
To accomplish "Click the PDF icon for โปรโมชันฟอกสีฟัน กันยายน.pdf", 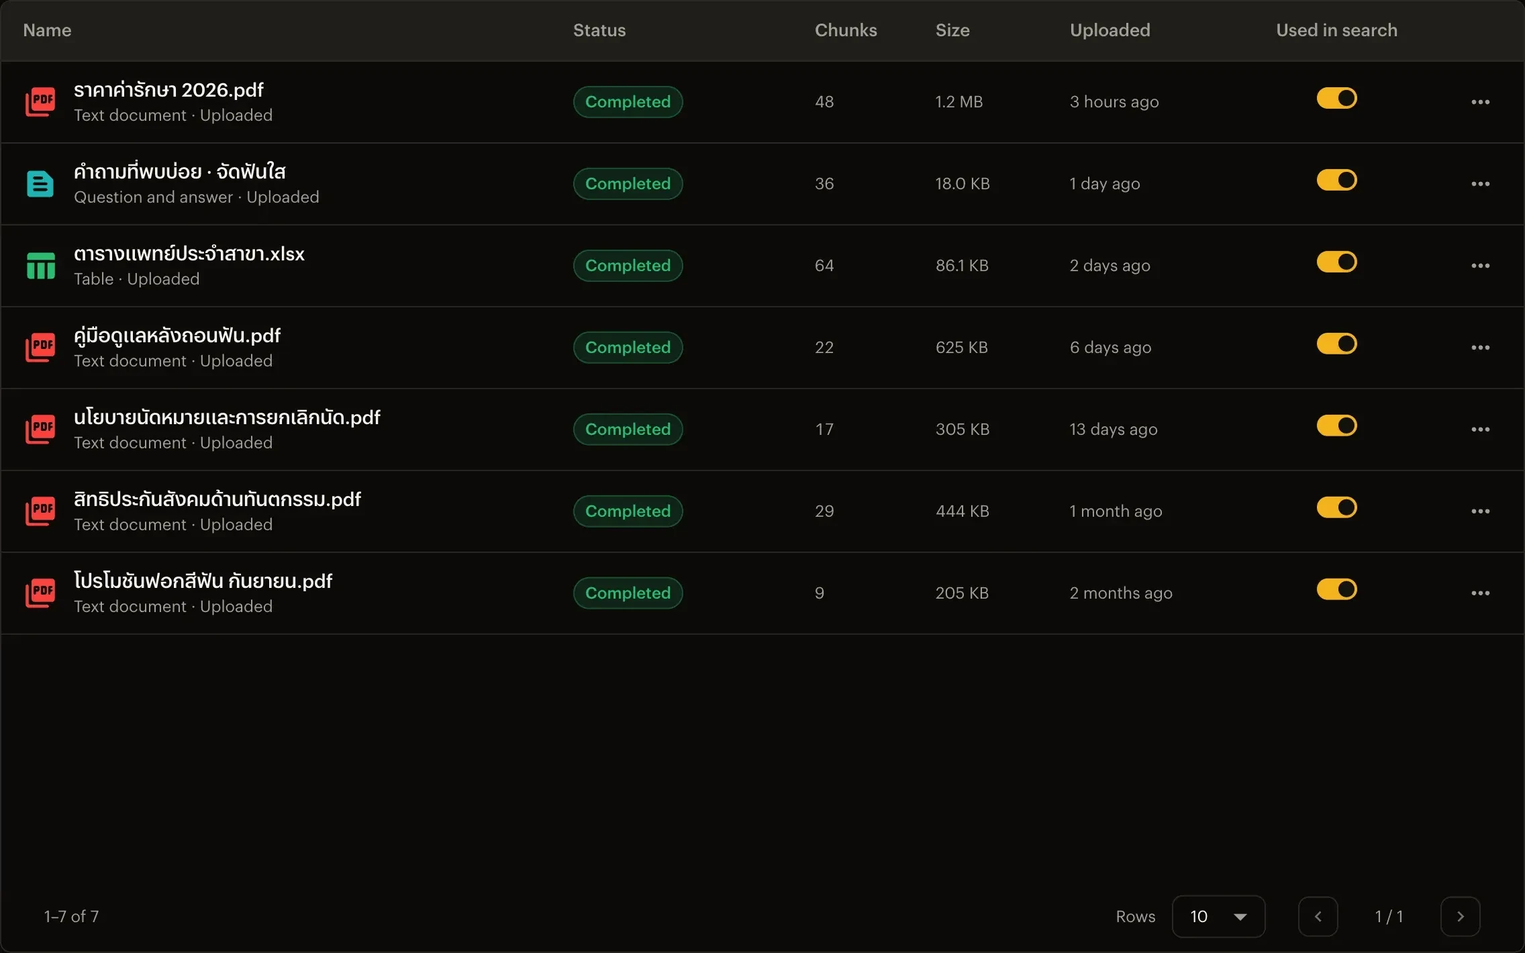I will [40, 593].
